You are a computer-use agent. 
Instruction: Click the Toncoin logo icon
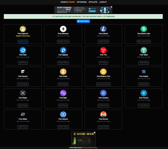144,93
